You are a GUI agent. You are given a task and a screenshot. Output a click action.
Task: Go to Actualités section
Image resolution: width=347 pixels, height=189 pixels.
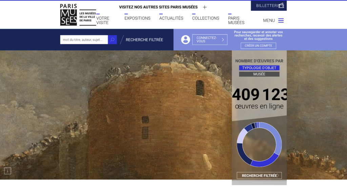click(x=171, y=18)
